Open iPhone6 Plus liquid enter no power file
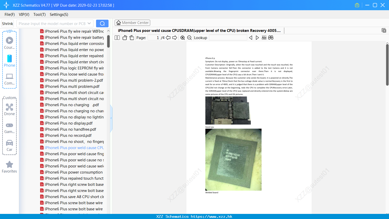This screenshot has height=219, width=389. point(72,50)
